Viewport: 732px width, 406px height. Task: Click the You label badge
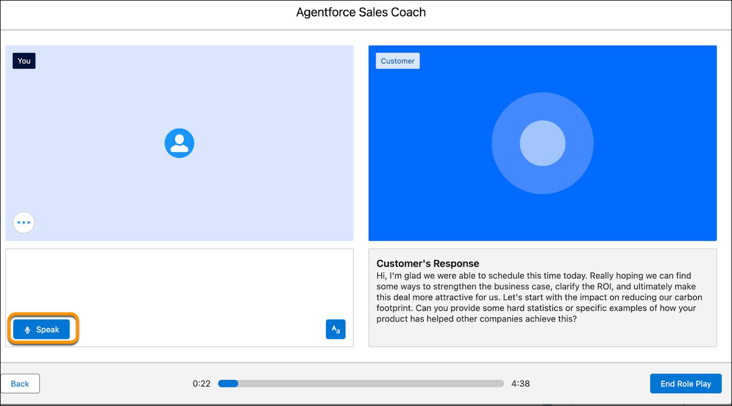24,61
